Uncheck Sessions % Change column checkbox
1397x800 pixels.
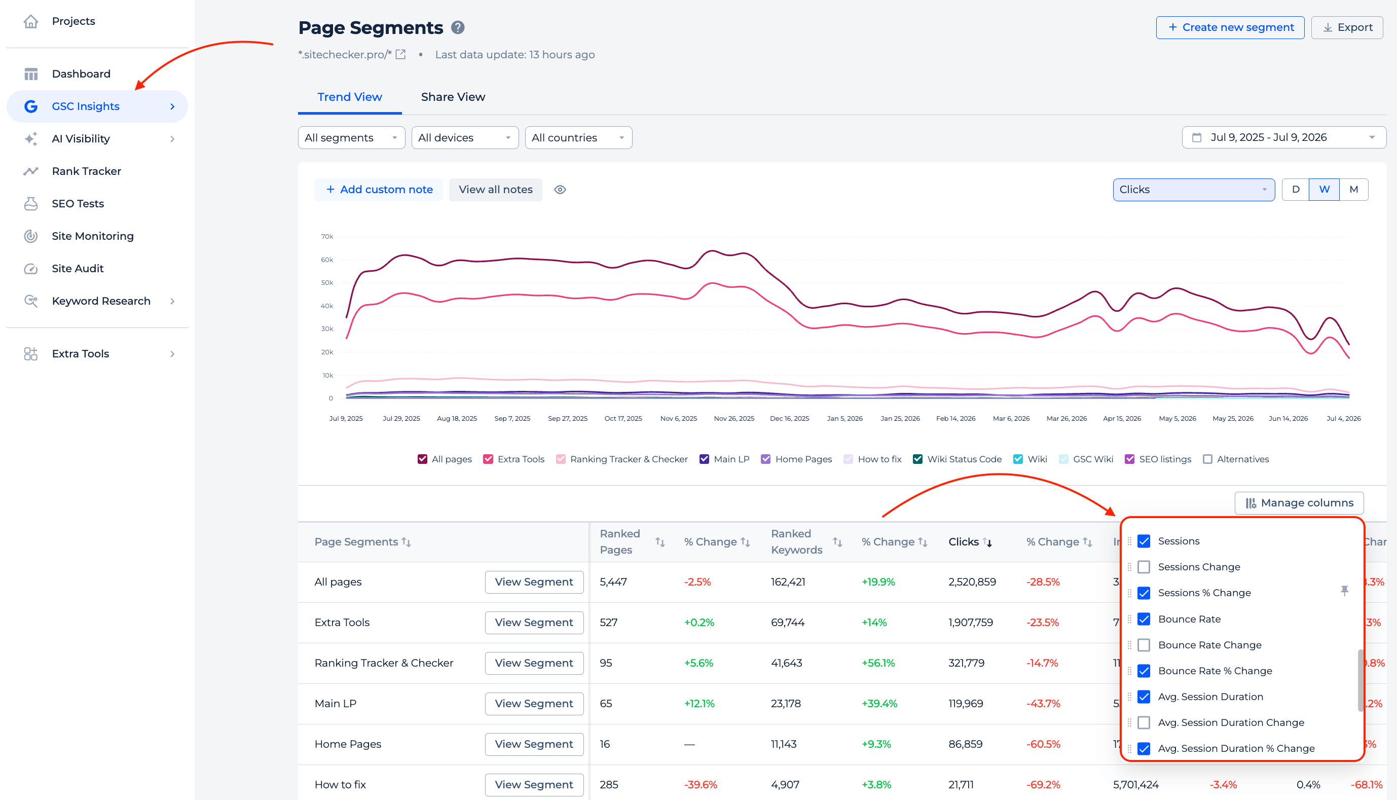pos(1144,592)
